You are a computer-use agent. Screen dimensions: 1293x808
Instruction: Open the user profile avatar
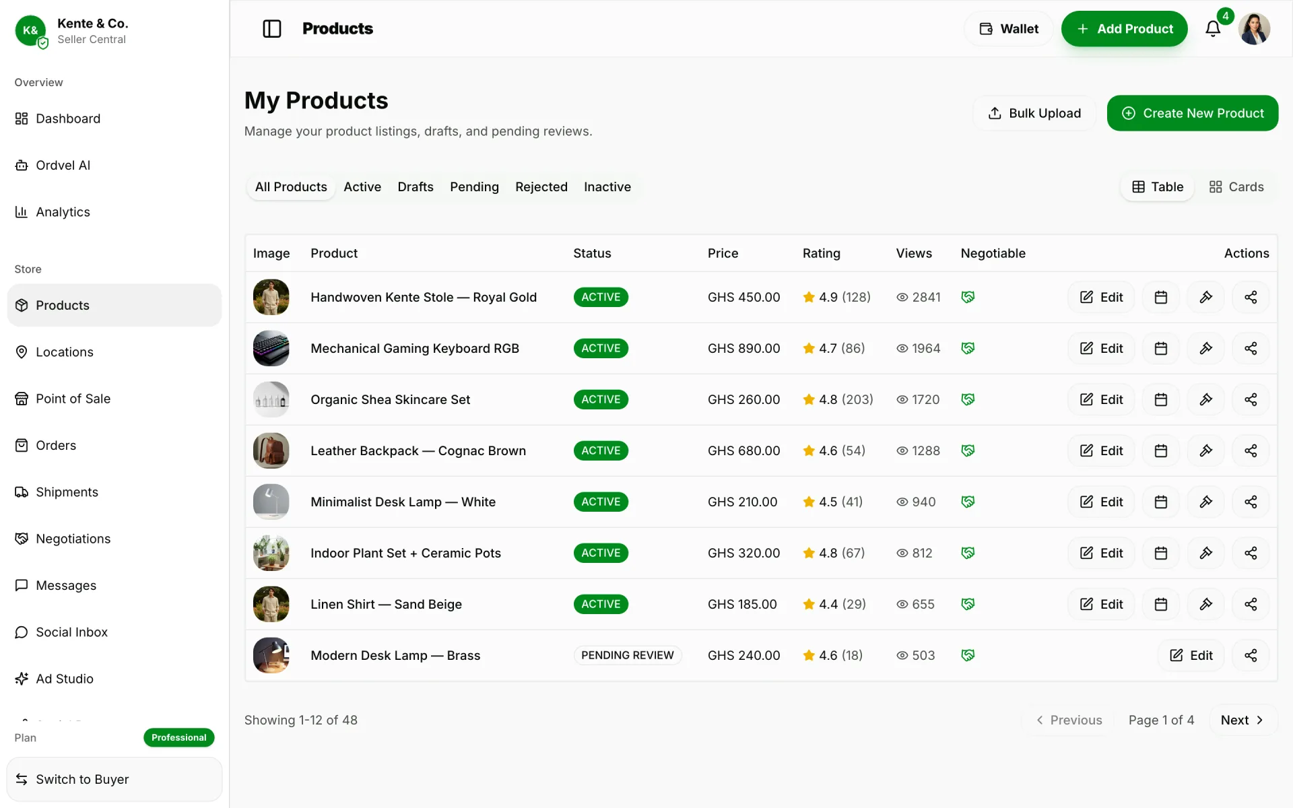(1254, 29)
